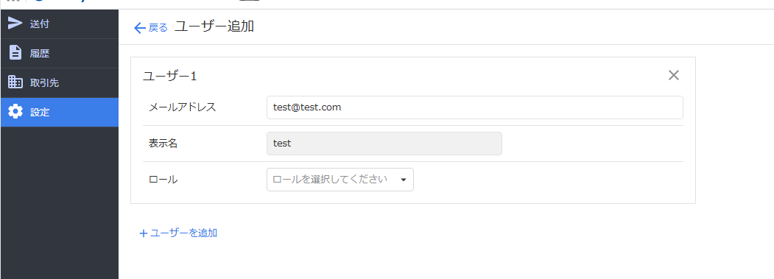Open the 送付 menu item

pos(59,24)
